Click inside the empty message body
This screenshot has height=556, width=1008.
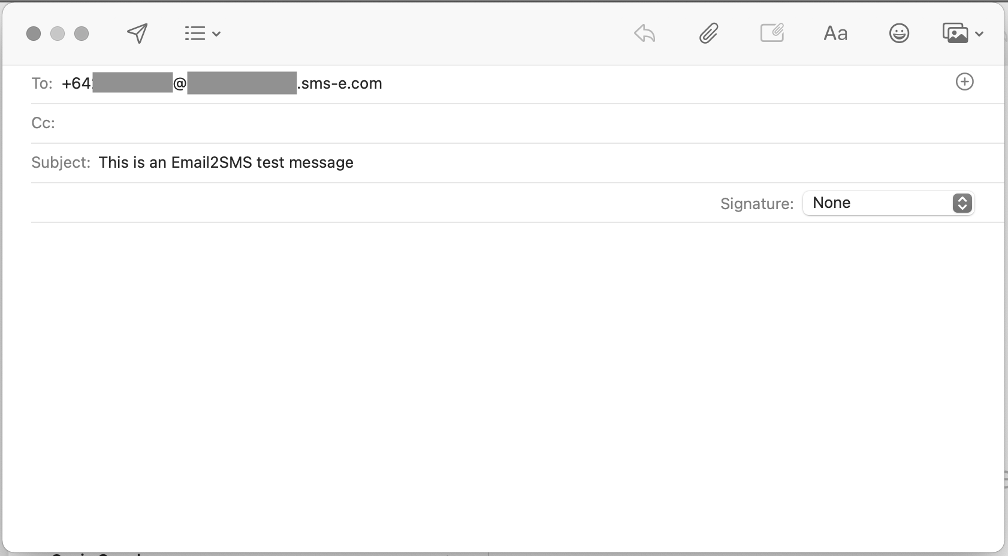coord(503,383)
